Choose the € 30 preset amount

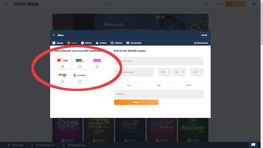[129, 85]
